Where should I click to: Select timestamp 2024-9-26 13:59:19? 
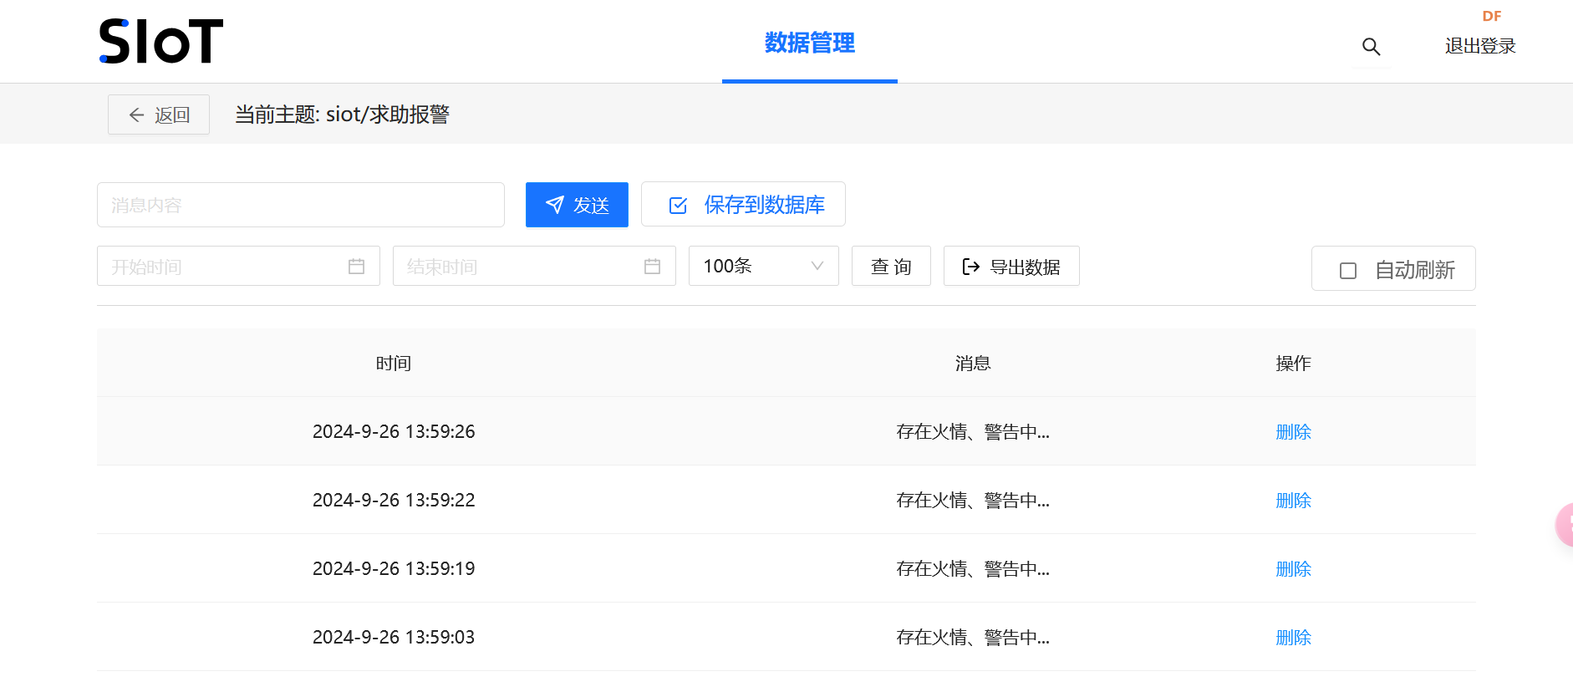click(394, 569)
